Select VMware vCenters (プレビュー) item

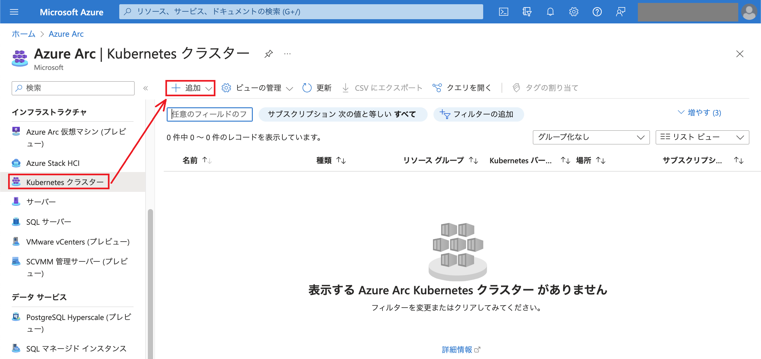[73, 242]
